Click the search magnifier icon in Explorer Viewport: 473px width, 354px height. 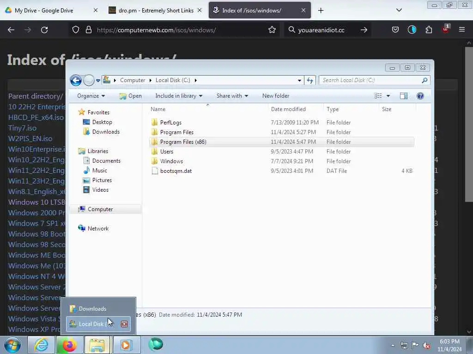[x=425, y=80]
